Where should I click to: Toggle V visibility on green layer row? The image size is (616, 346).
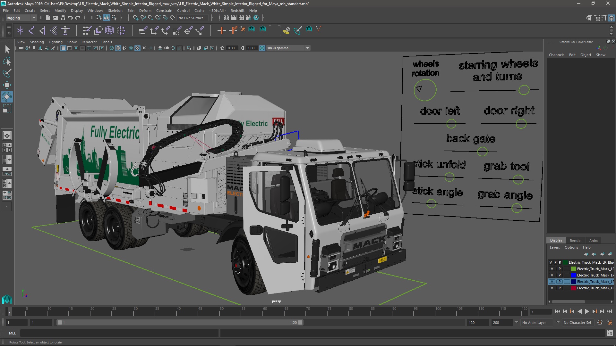pos(552,269)
